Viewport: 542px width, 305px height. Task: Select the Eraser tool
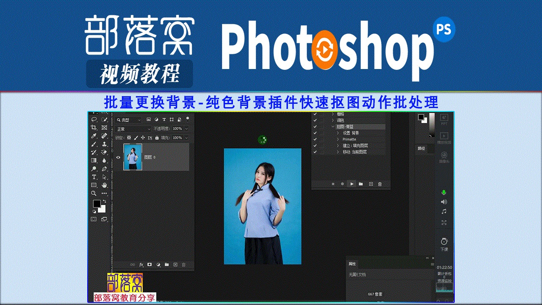click(104, 152)
